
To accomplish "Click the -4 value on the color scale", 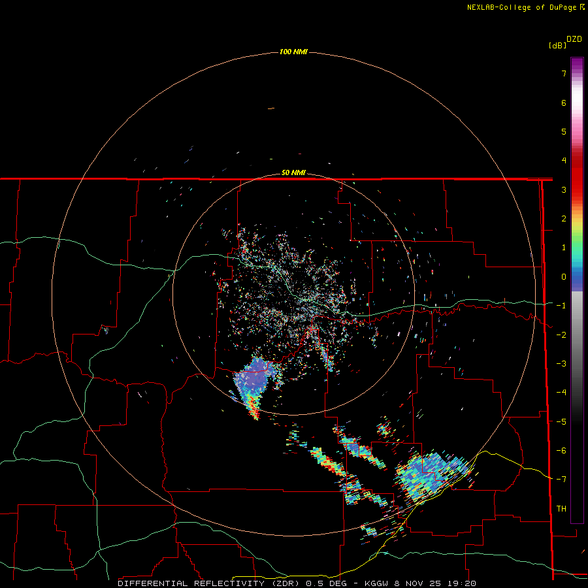I will coord(561,393).
